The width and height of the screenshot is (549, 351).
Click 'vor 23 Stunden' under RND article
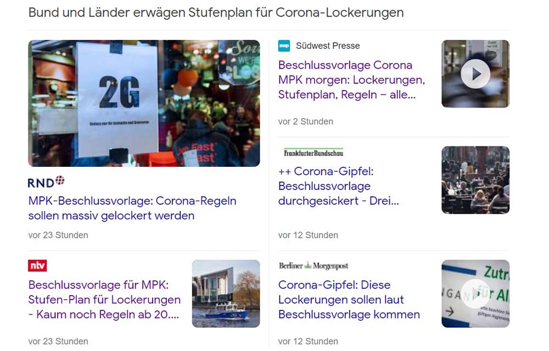(58, 235)
